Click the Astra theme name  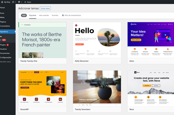click(x=132, y=61)
